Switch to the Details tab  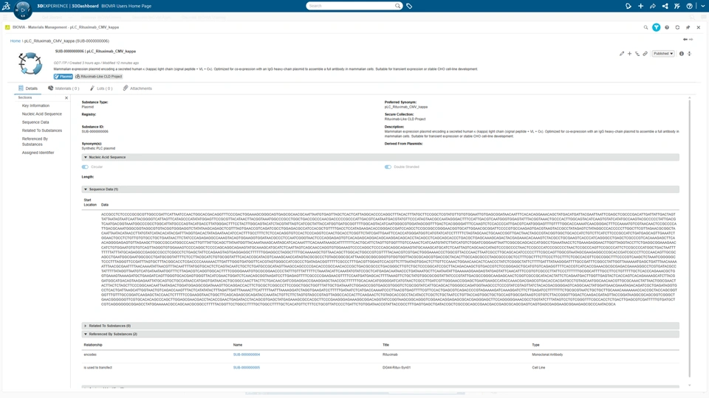coord(28,88)
